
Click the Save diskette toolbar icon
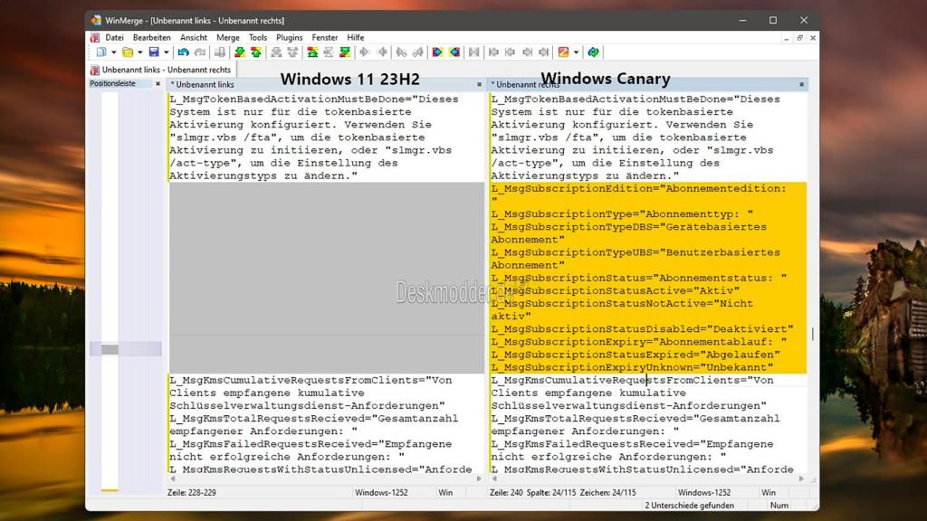(154, 52)
